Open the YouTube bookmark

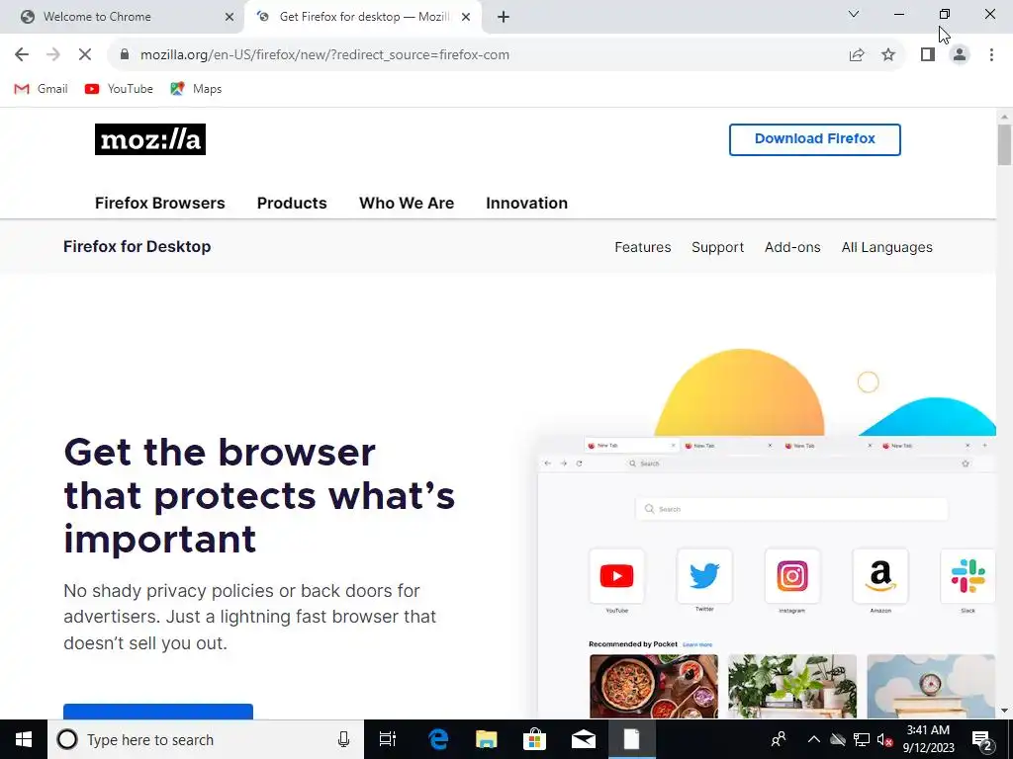click(x=119, y=89)
